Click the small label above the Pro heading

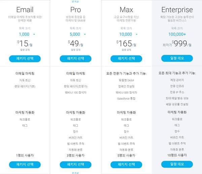[75, 2]
